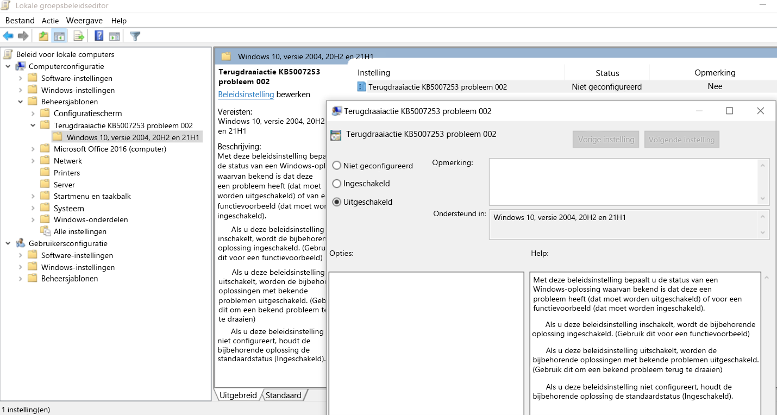Toggle the show/hide console tree icon
The width and height of the screenshot is (777, 415).
point(59,36)
